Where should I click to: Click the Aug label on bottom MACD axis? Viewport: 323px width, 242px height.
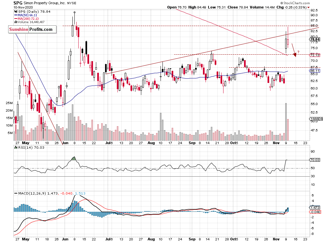click(151, 239)
